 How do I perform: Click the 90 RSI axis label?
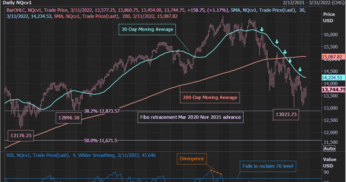pos(326,173)
